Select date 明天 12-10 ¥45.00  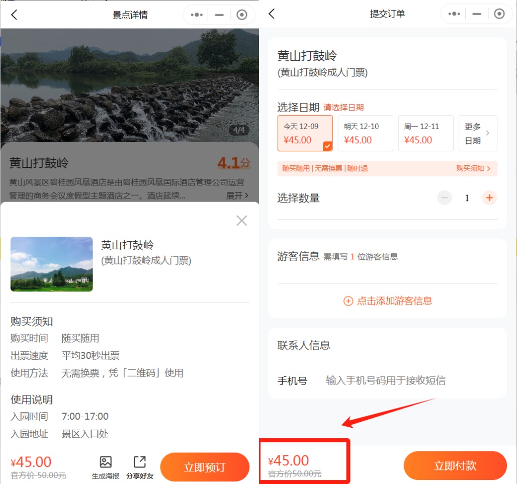tap(365, 133)
